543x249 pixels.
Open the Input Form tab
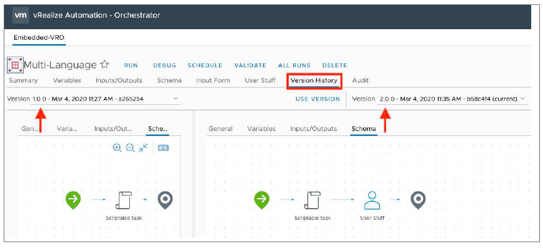pyautogui.click(x=213, y=80)
